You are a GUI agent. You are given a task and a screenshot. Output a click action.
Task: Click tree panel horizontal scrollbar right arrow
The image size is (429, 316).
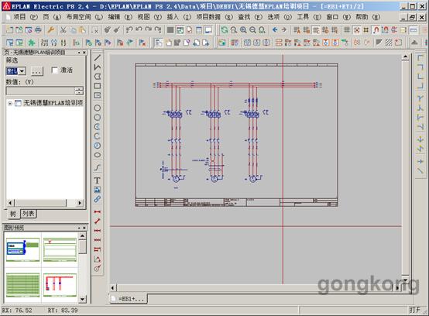(80, 203)
